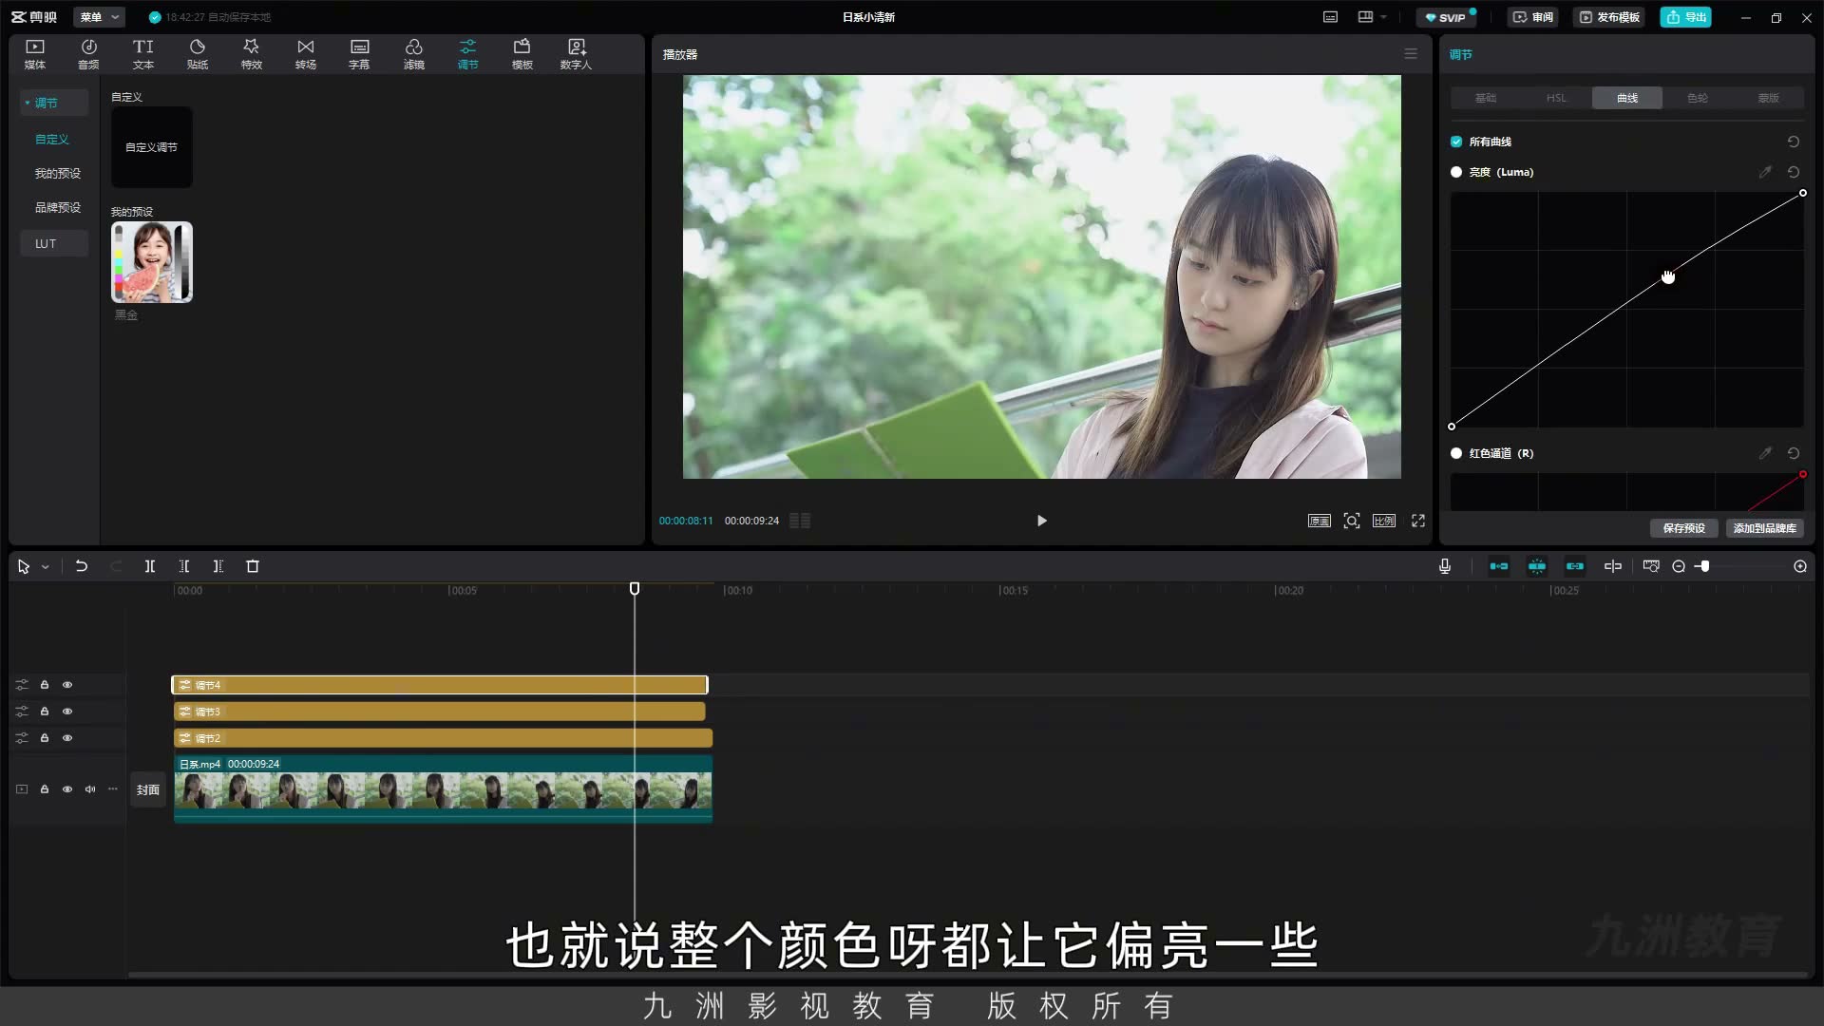Click the timeline zoom slider handle
The image size is (1824, 1026).
(x=1705, y=566)
